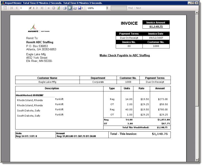The height and width of the screenshot is (166, 203).
Task: Open the page setup dialog
Action: pyautogui.click(x=75, y=8)
